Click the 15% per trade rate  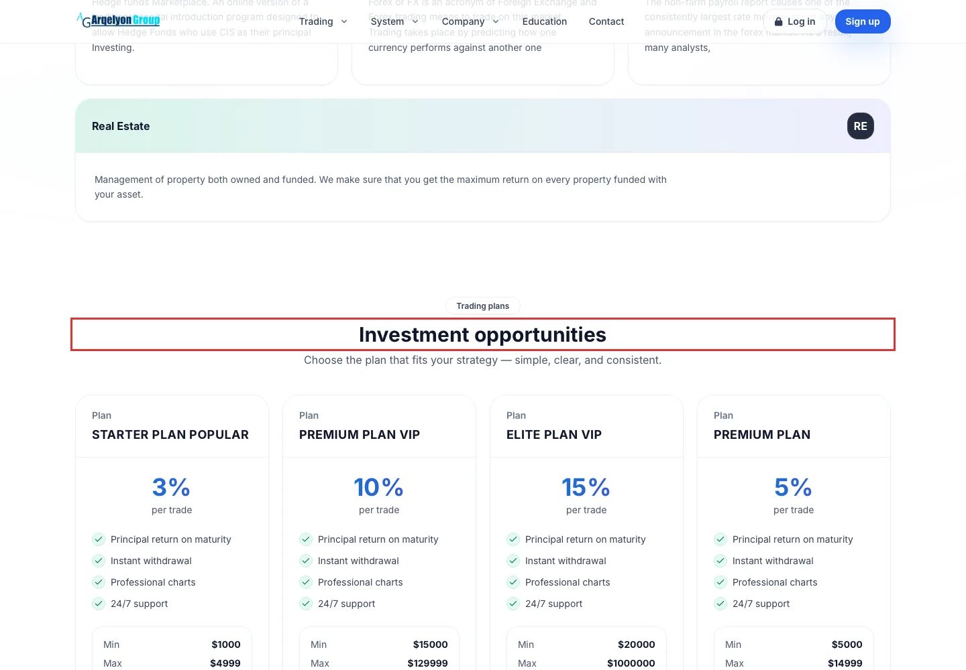point(586,488)
